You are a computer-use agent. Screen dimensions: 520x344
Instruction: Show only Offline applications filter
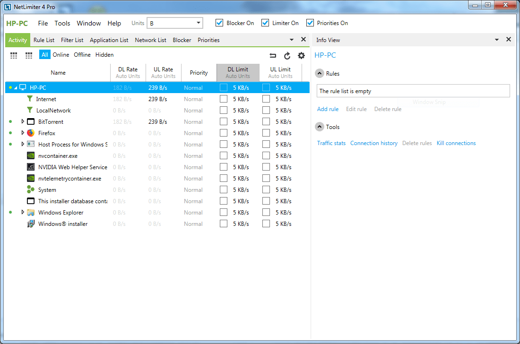point(82,55)
